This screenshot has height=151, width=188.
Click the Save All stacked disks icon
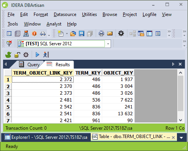pos(90,33)
